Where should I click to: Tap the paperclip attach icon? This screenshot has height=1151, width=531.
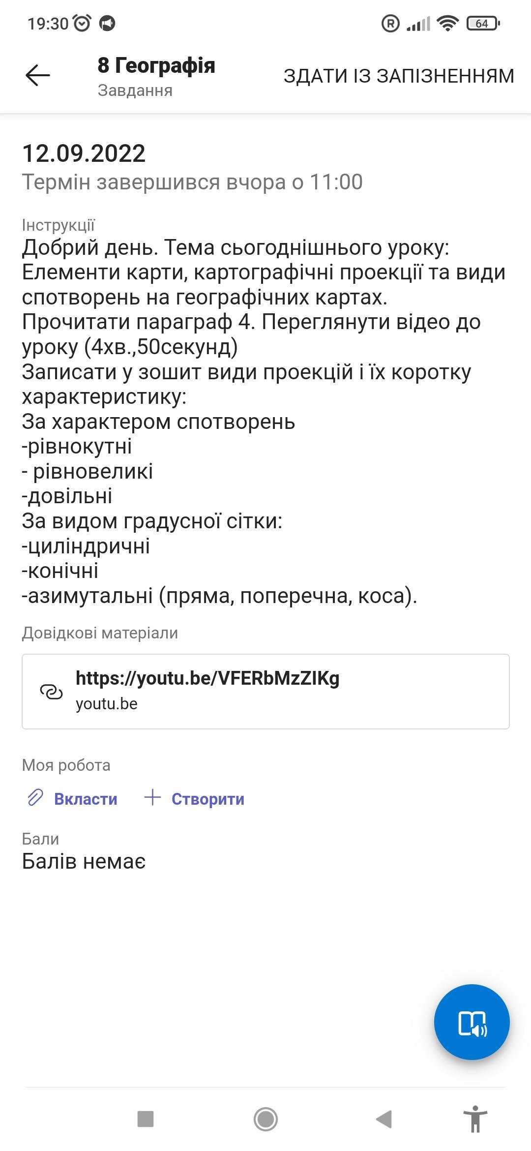click(35, 797)
